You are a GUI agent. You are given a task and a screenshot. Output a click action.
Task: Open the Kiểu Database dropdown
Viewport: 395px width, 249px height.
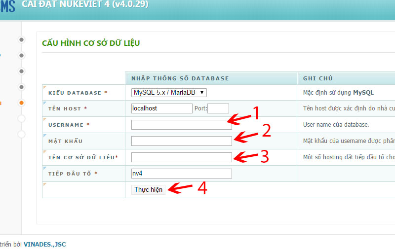click(169, 93)
